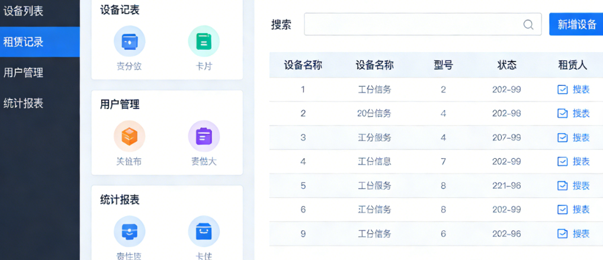The image size is (603, 260).
Task: Open the blue drawer icon under 统计报表
Action: [129, 232]
